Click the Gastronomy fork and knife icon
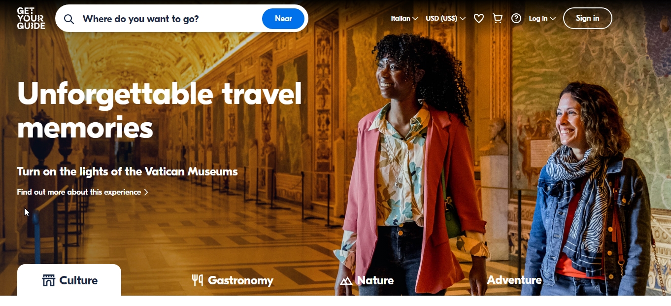Image resolution: width=671 pixels, height=306 pixels. [197, 280]
